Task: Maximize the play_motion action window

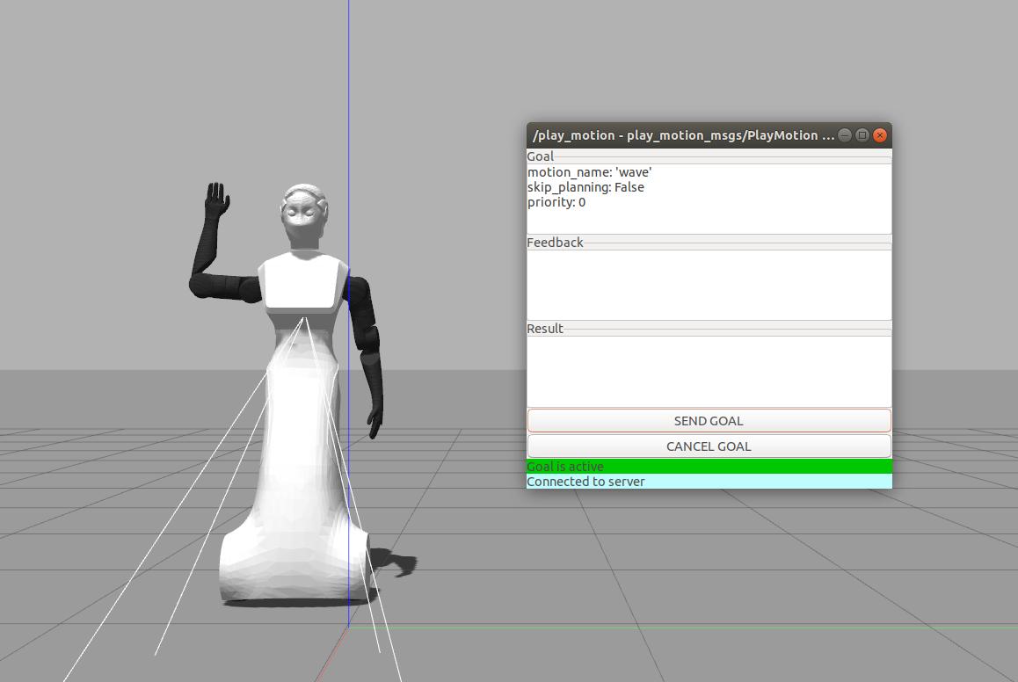Action: click(862, 135)
